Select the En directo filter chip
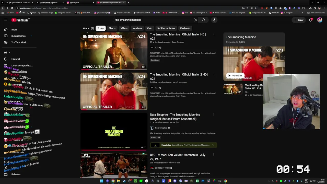This screenshot has height=184, width=327. coord(185,28)
